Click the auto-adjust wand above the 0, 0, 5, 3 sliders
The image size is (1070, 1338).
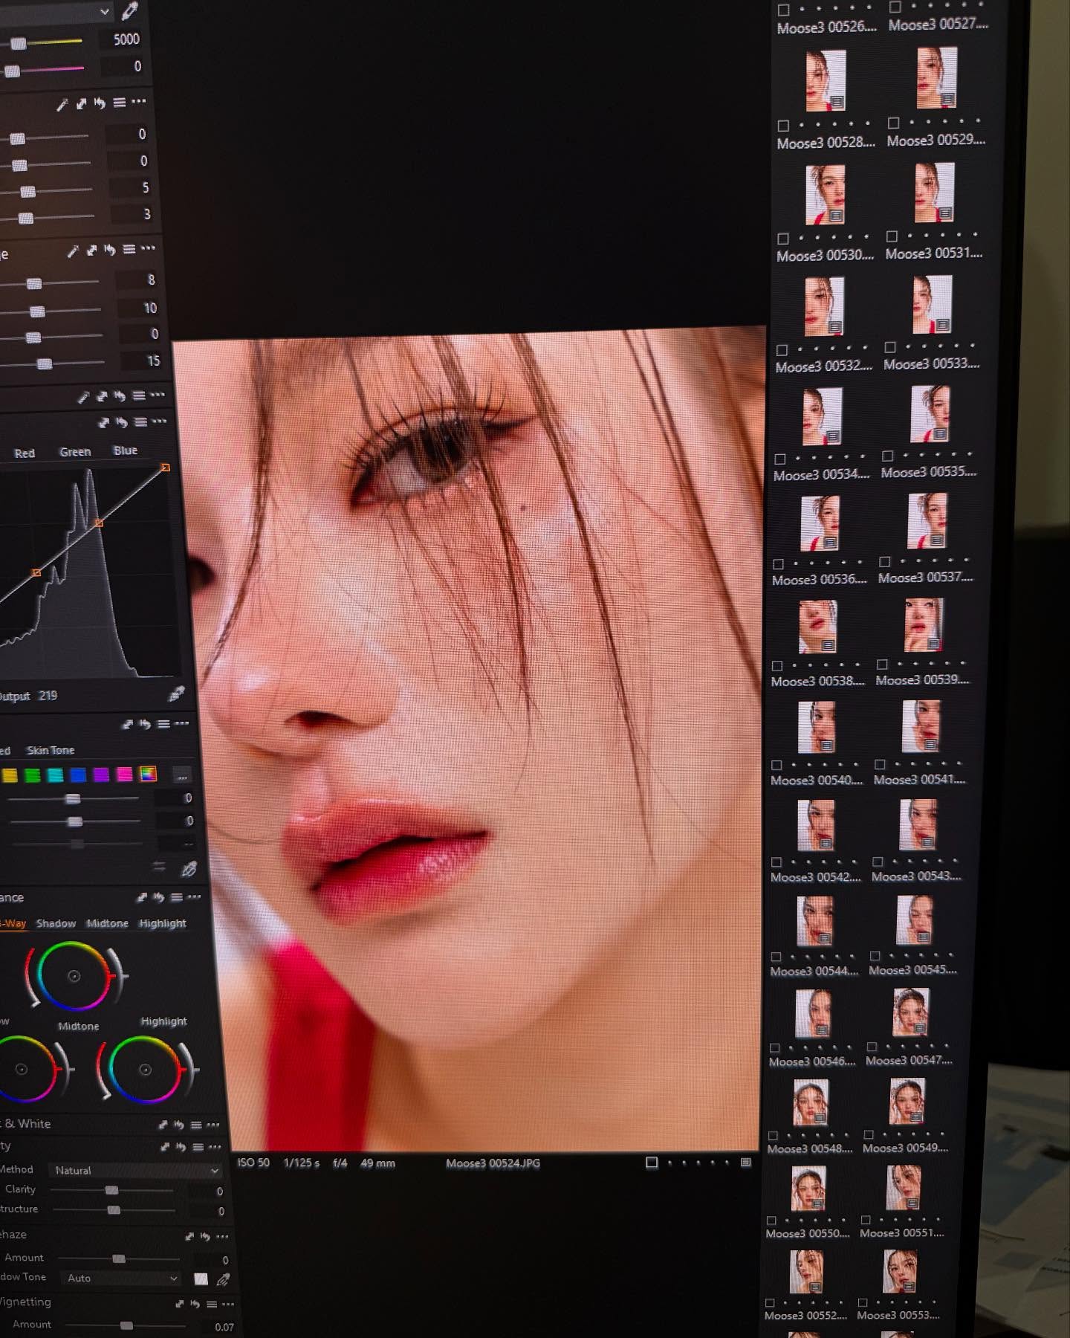(x=63, y=104)
